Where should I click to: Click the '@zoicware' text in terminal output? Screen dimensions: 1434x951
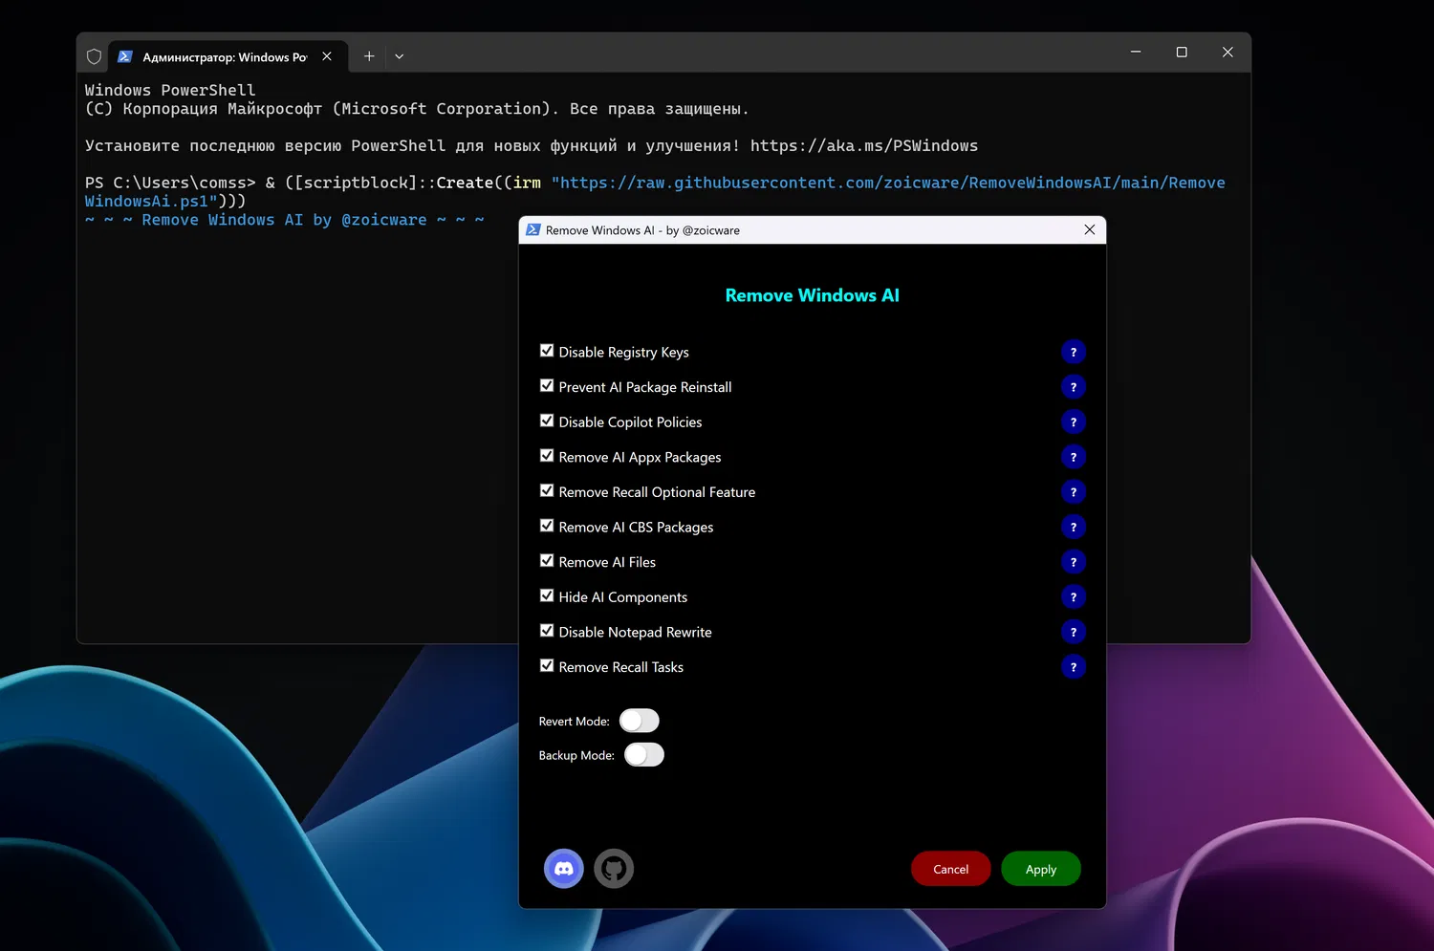[x=384, y=220]
